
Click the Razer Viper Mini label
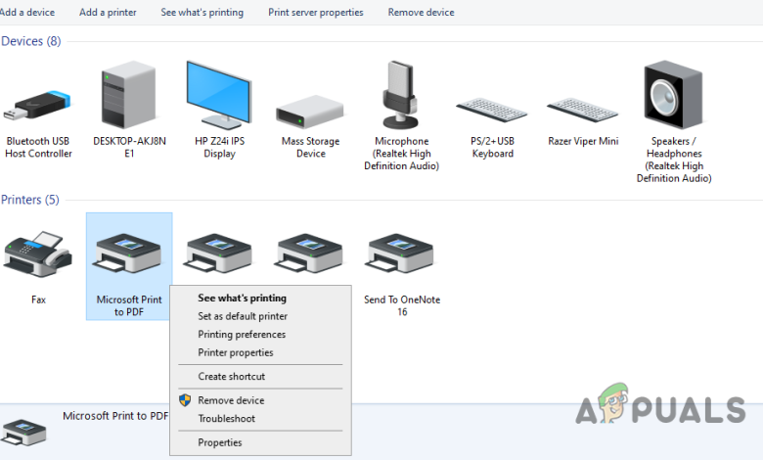click(x=583, y=141)
